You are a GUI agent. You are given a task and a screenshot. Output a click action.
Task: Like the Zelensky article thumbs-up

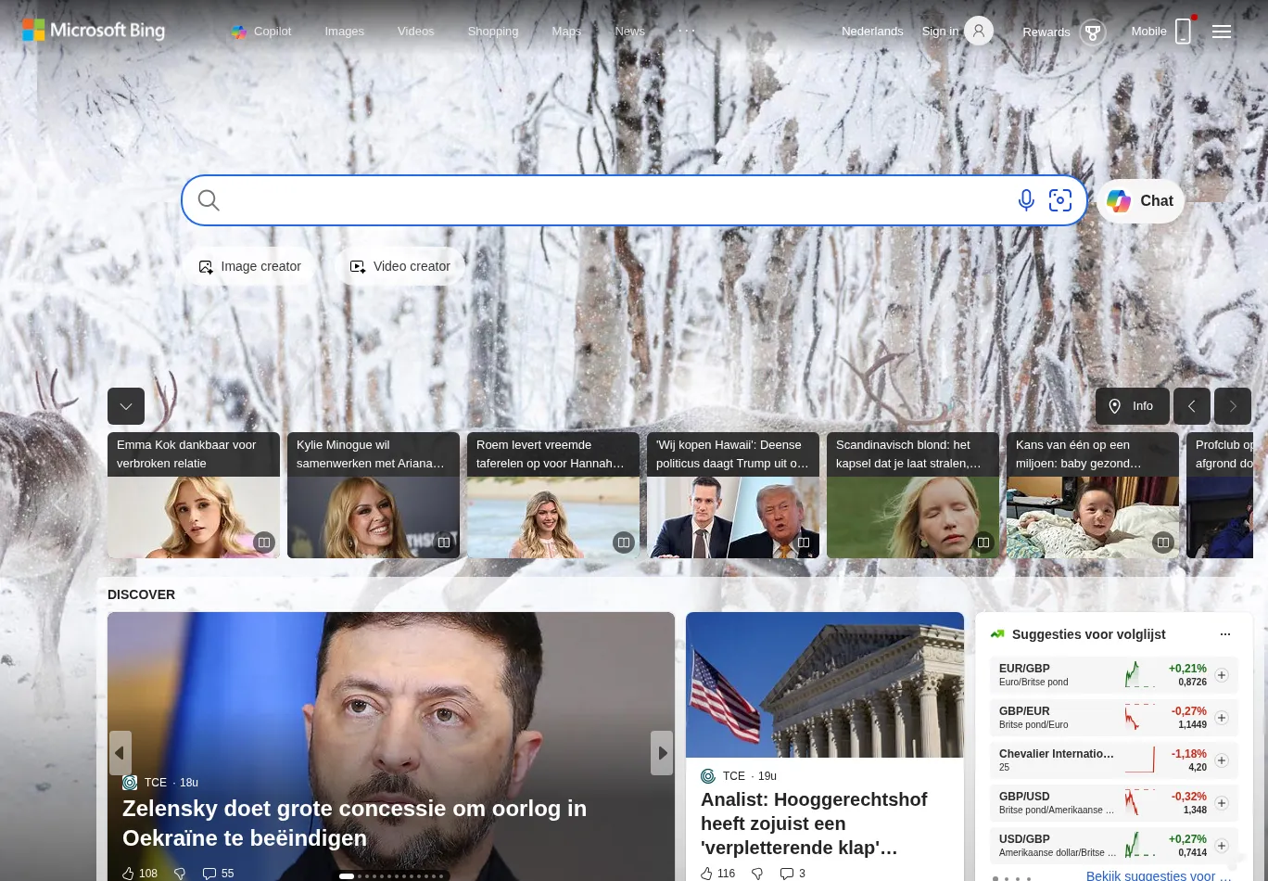click(x=130, y=874)
